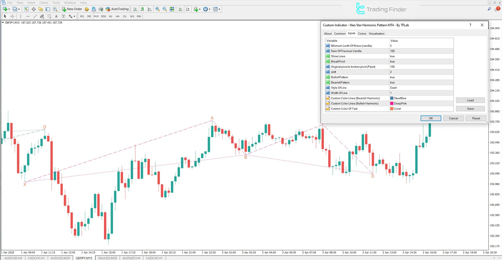Switch chart to Candlestick view
This screenshot has height=260, width=502.
[x=142, y=9]
